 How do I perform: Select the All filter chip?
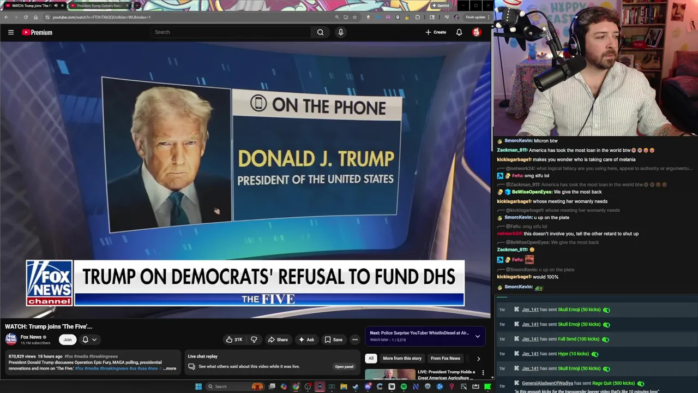[371, 358]
